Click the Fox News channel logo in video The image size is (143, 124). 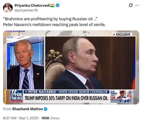(x=16, y=96)
